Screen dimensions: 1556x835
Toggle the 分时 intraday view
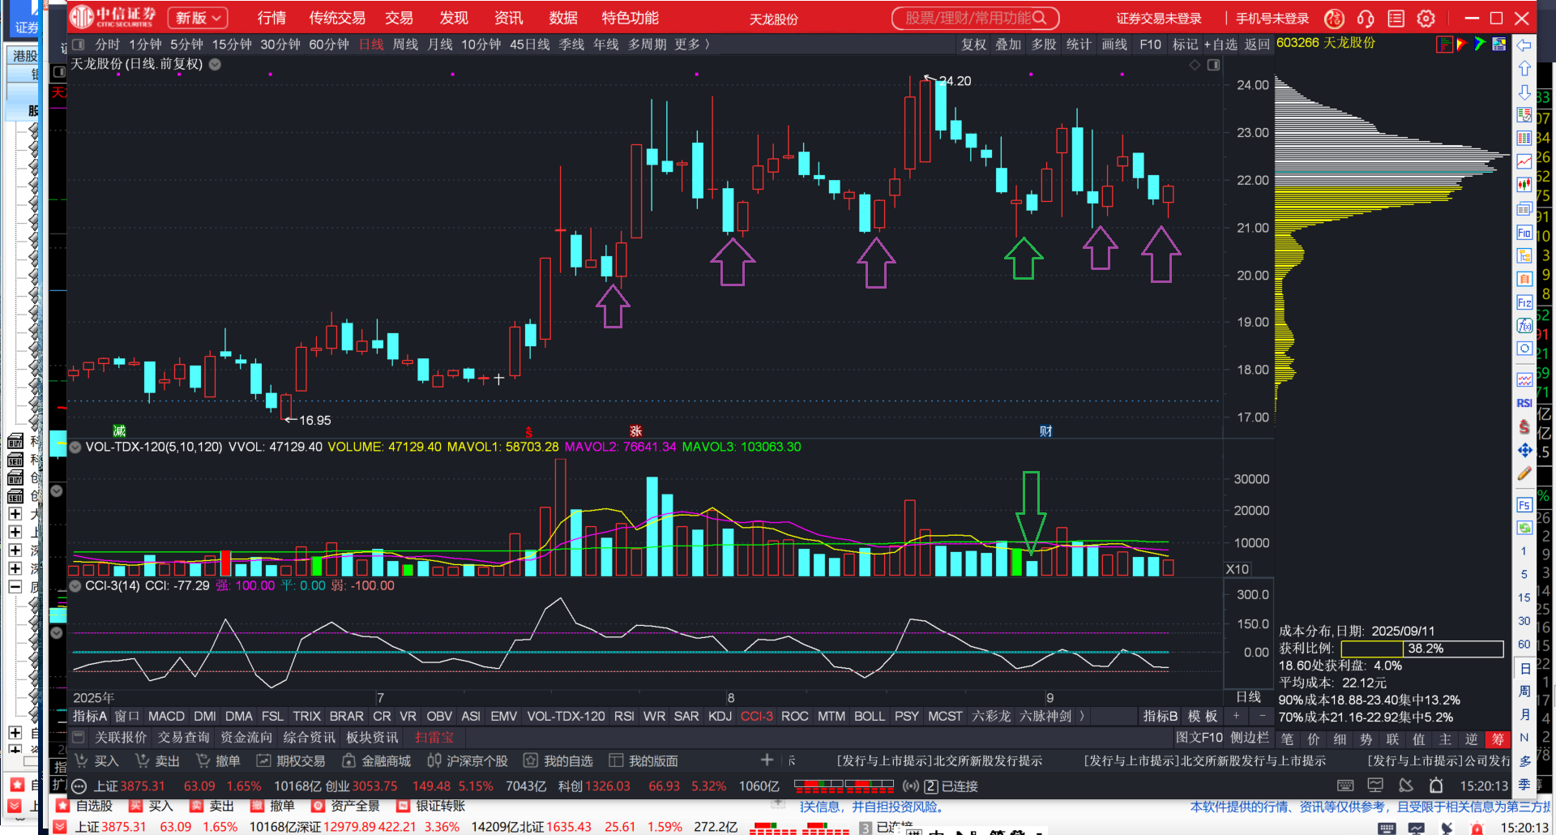107,45
